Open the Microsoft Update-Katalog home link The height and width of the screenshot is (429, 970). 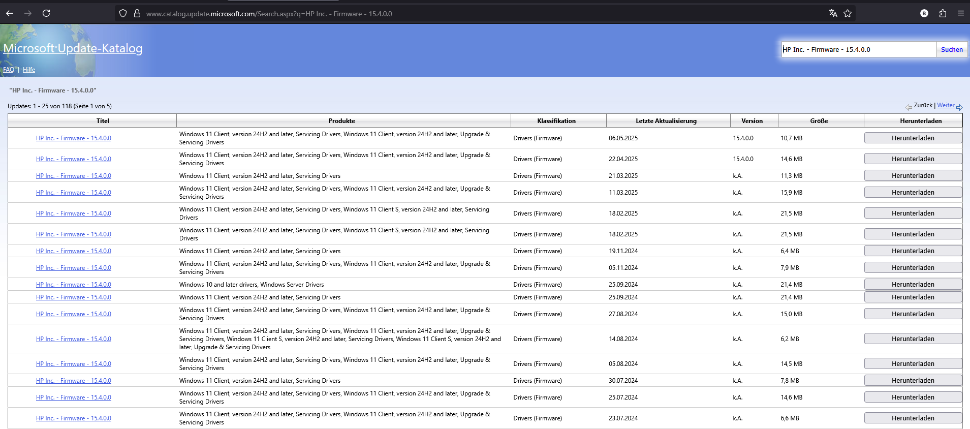click(x=73, y=48)
